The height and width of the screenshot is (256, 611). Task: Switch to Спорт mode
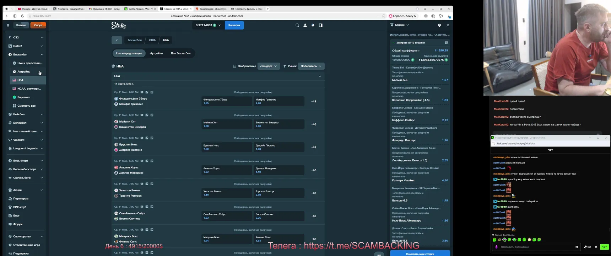click(x=38, y=25)
